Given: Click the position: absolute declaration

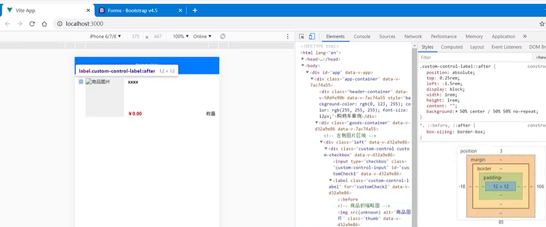Looking at the screenshot, I should 451,73.
